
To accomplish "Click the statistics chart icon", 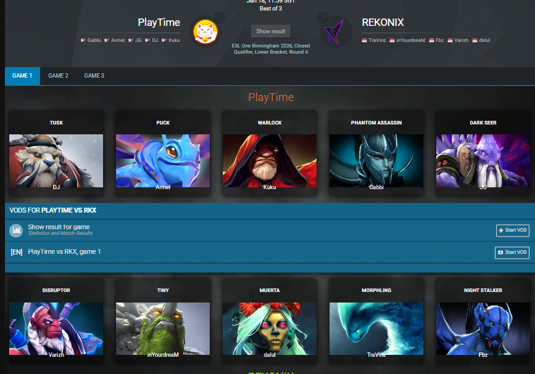I will click(x=16, y=230).
